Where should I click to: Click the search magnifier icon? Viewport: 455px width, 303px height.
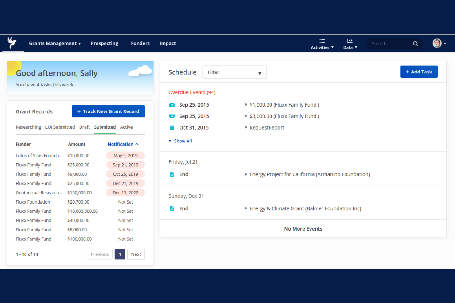pos(415,44)
